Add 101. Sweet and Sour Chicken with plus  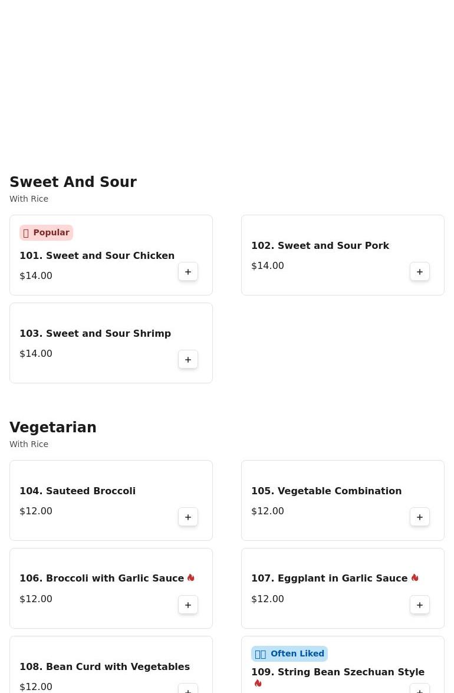(x=187, y=272)
